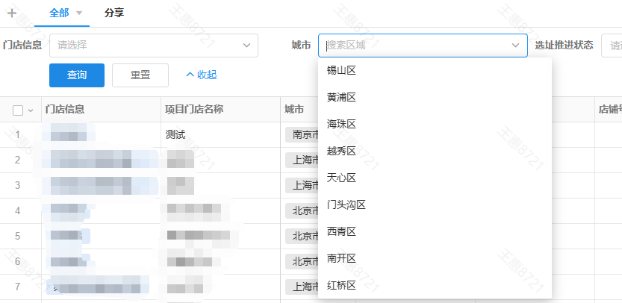Click the blue 查询 button
This screenshot has height=303, width=622.
click(77, 75)
